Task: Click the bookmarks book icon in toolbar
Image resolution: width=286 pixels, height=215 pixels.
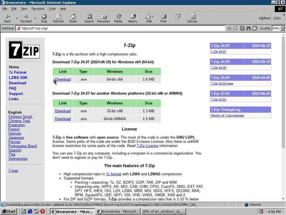Action: (242, 28)
